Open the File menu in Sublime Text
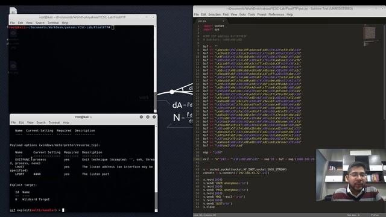 (x=196, y=14)
